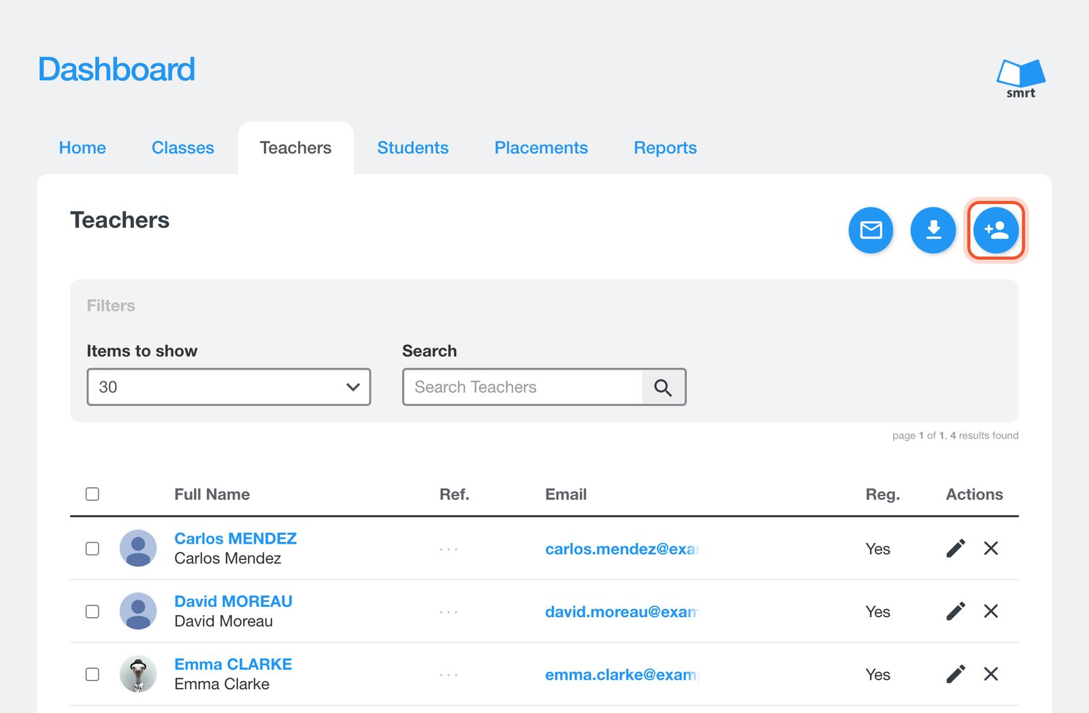Screen dimensions: 1089x713
Task: Open David MOREAU teacher profile link
Action: tap(233, 601)
